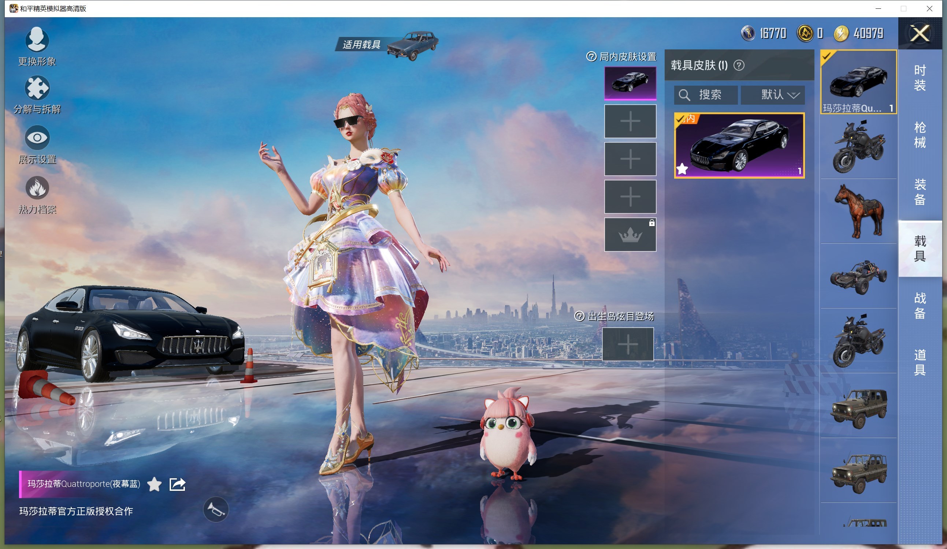Click the 载具皮肤 (1) panel title
The image size is (947, 549).
[x=699, y=66]
